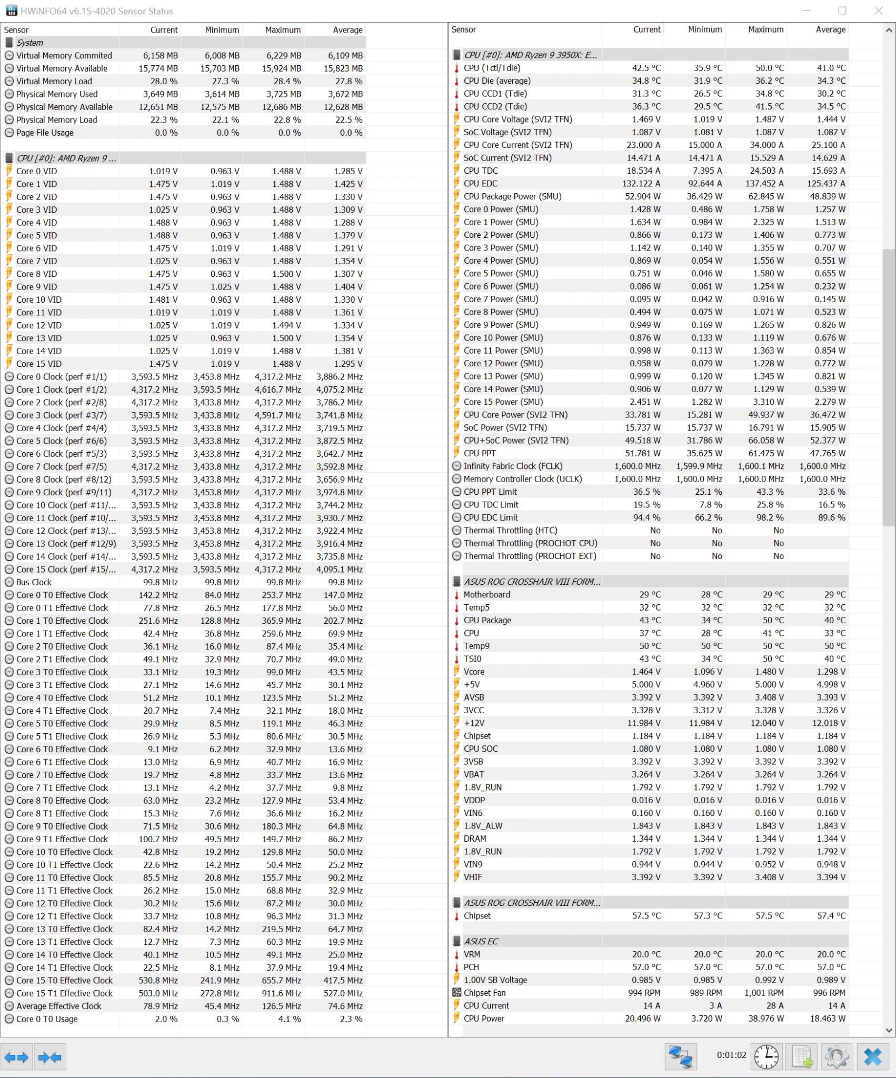Select the Thermal Throttling (PROCHOT EXT) row
Image resolution: width=896 pixels, height=1078 pixels.
(x=649, y=556)
